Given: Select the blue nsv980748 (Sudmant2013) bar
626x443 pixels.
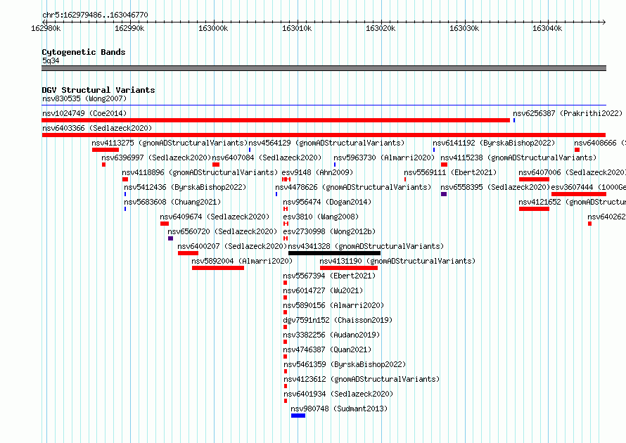Looking at the screenshot, I should 298,416.
